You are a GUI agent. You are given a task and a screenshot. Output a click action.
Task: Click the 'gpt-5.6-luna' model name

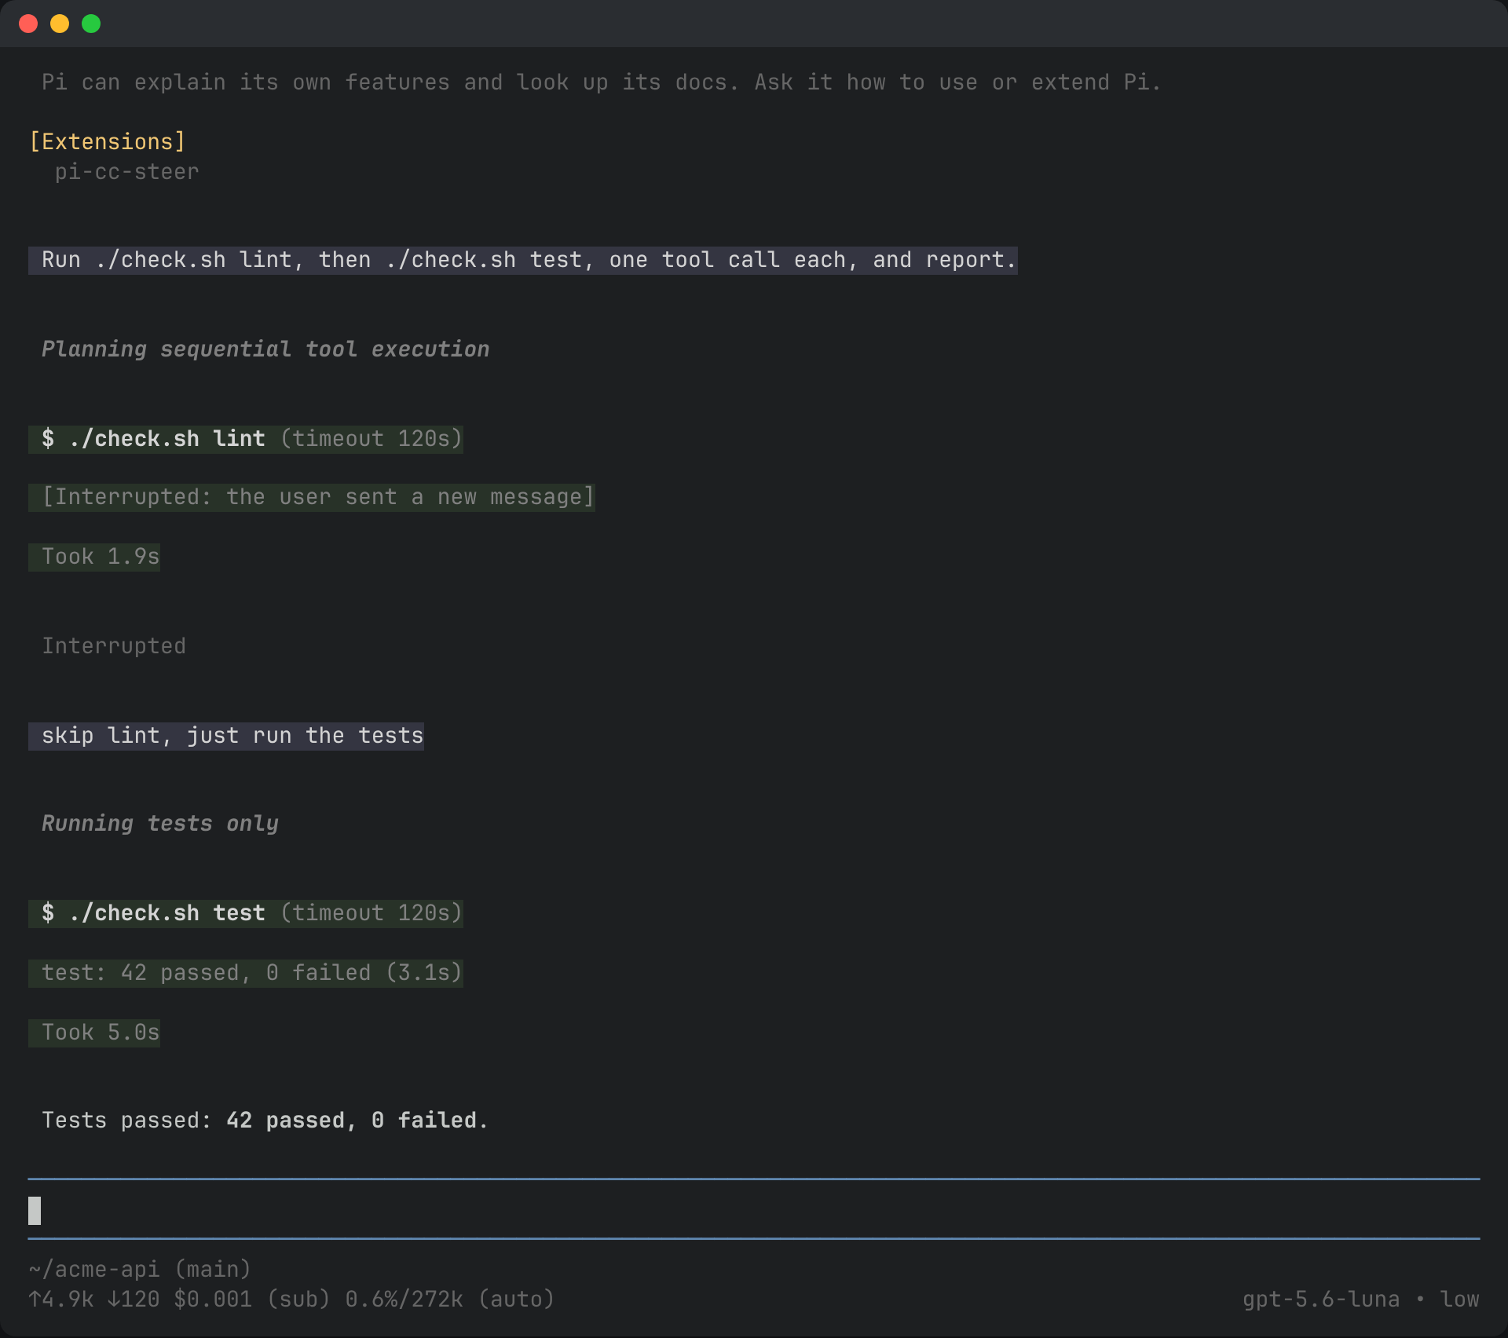tap(1321, 1300)
